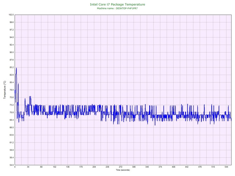Select the 92.4 temperature axis tick
Viewport: 235px width, 176px height.
click(12, 45)
